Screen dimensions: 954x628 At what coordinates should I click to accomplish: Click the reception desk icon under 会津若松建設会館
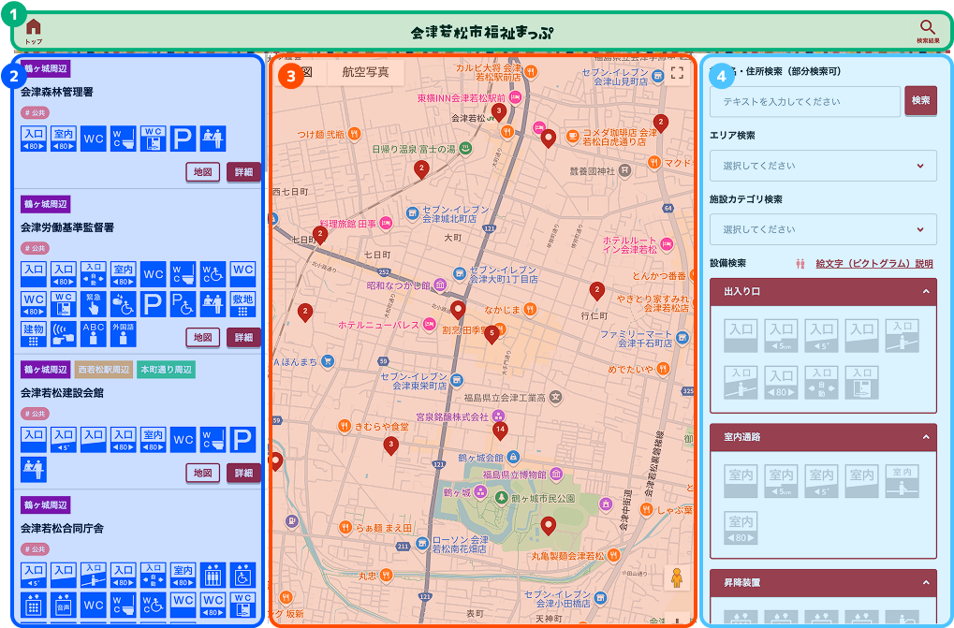click(x=34, y=469)
